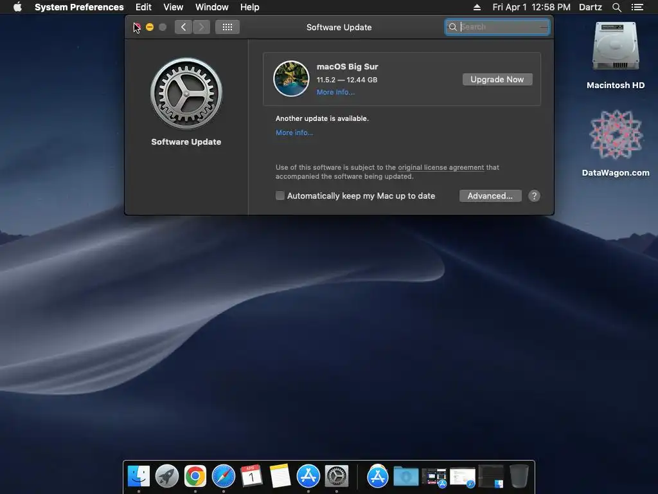Open Notification Center list icon
The image size is (658, 494).
[637, 7]
